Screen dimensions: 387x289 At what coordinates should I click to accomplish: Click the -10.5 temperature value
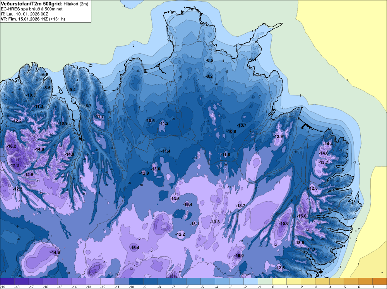point(150,121)
